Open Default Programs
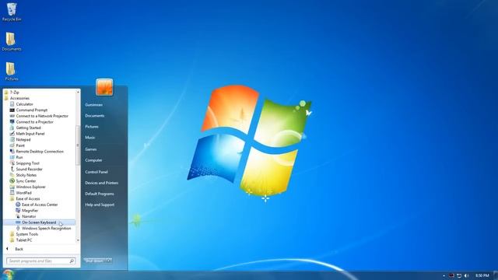 click(x=100, y=194)
